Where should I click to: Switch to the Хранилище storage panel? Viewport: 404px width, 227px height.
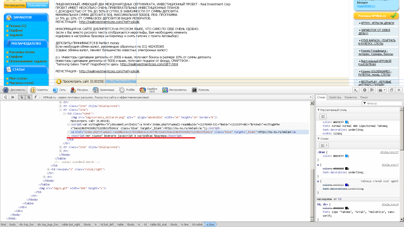(x=104, y=90)
